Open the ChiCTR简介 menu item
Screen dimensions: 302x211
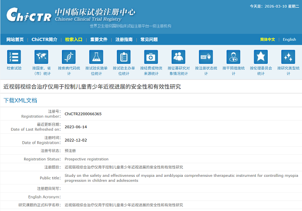click(x=44, y=39)
